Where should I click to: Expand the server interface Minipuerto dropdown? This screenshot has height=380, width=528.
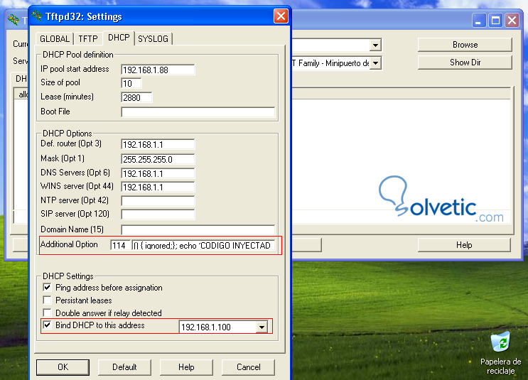pos(375,63)
